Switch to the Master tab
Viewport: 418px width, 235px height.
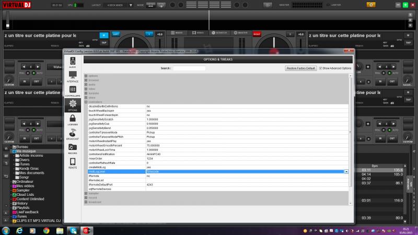tap(241, 33)
